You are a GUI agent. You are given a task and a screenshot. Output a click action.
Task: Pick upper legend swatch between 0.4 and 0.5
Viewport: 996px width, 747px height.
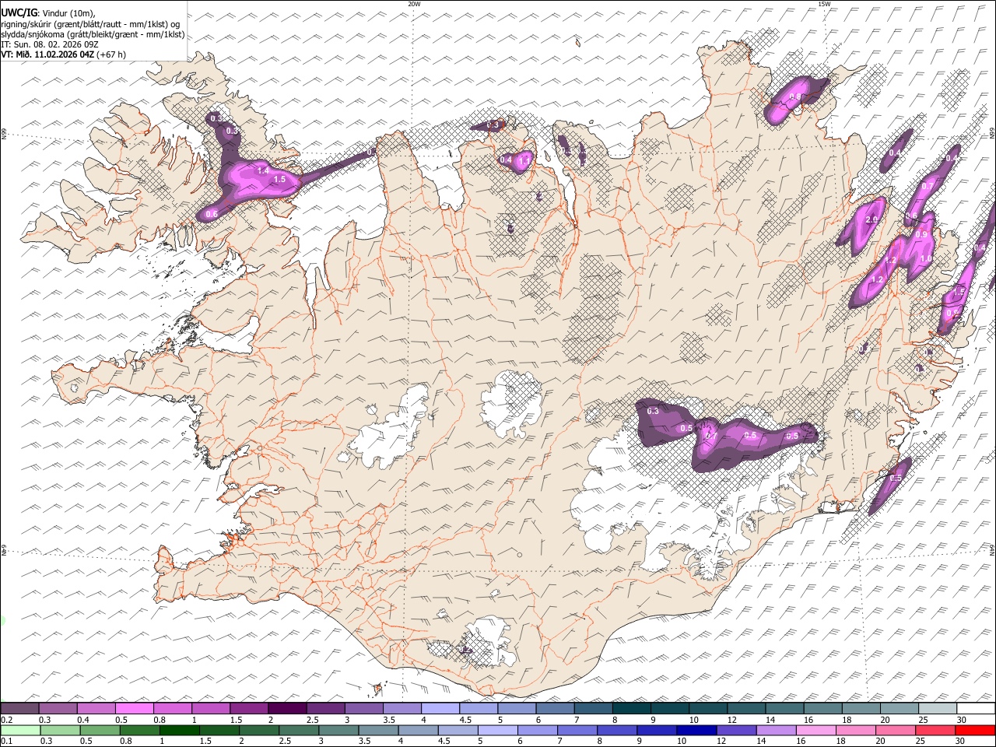coord(96,709)
